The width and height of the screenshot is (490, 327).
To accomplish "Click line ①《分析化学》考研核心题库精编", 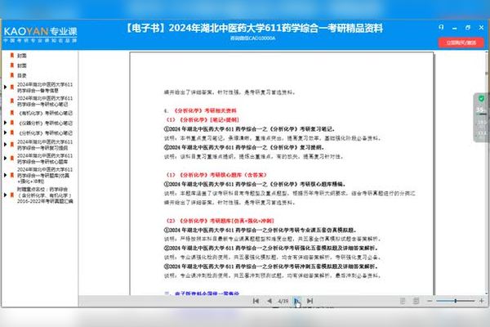I will pos(255,184).
